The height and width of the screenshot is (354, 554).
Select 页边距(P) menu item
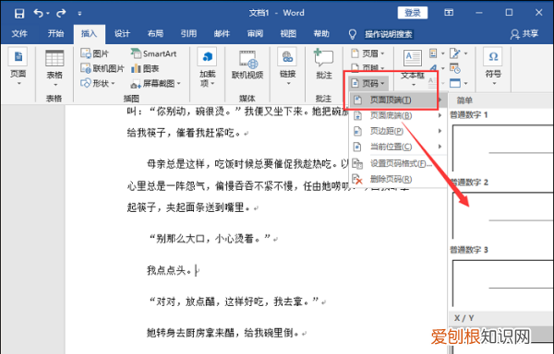pyautogui.click(x=398, y=131)
